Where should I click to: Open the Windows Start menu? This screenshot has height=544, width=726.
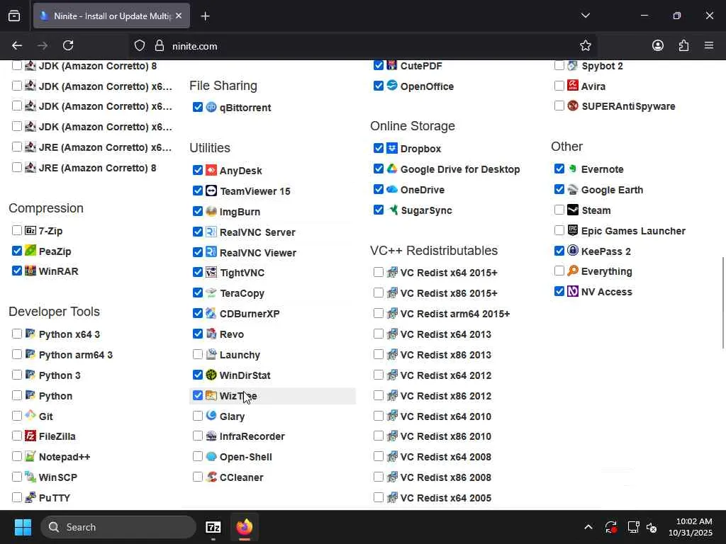pos(23,527)
